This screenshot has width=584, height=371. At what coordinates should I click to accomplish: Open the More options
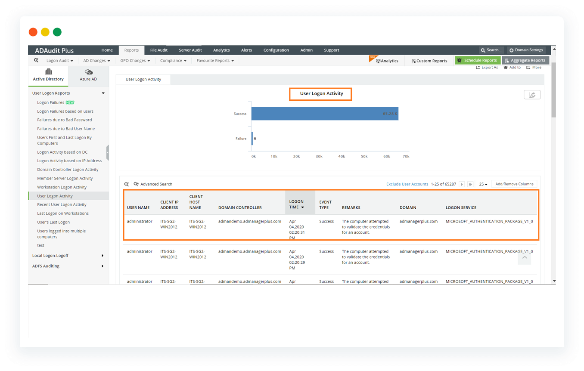[x=534, y=68]
